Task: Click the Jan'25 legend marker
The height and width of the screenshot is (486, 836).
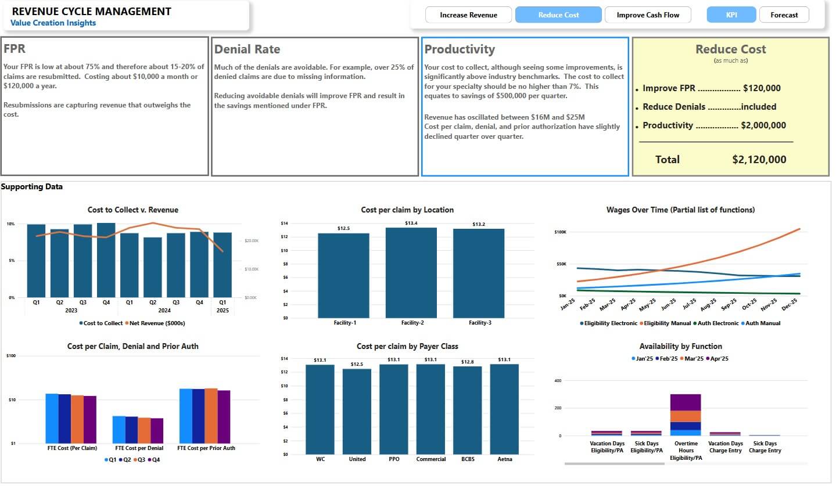Action: pos(633,359)
